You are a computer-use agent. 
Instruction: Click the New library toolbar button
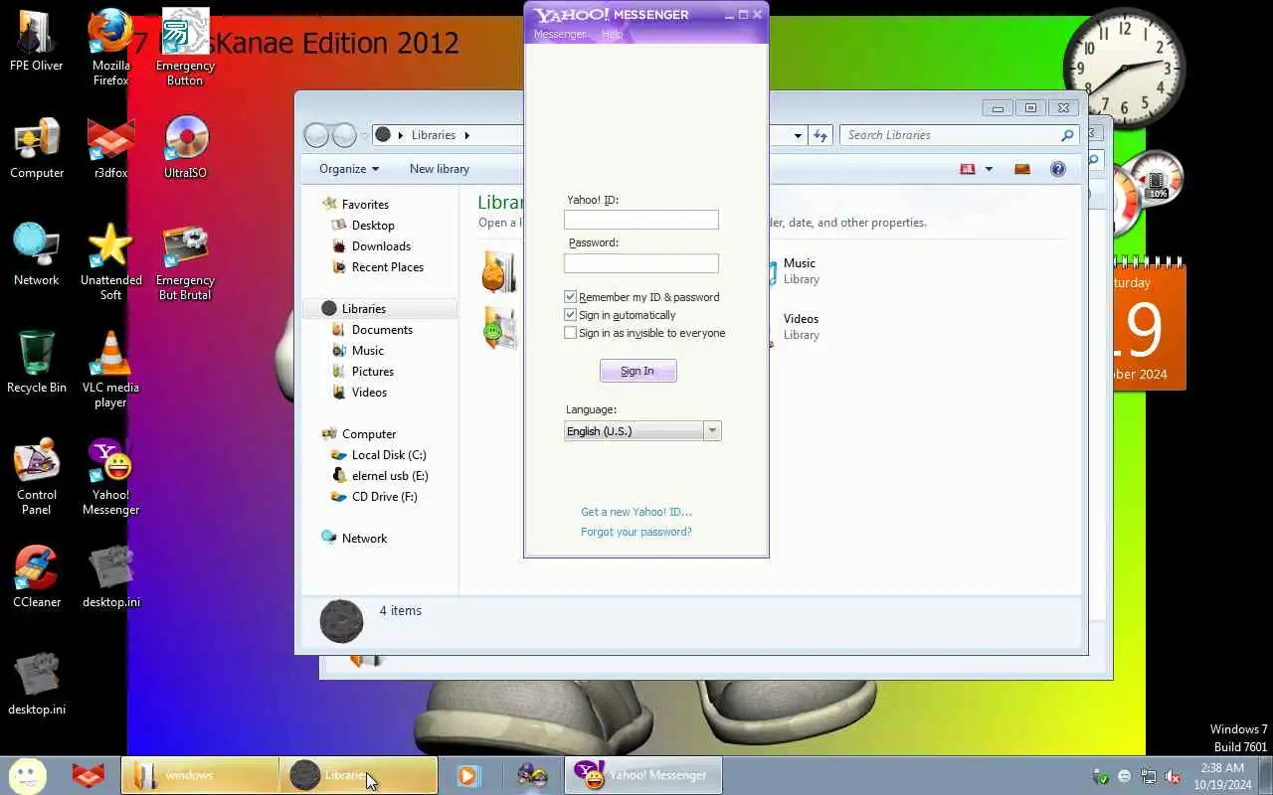point(439,169)
